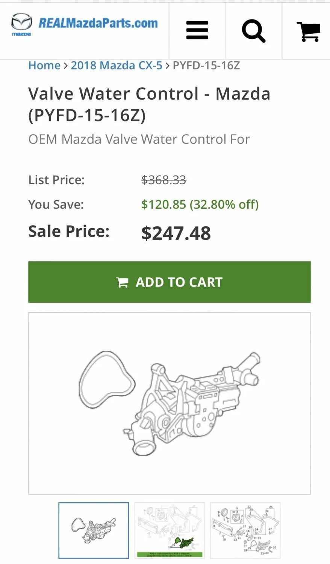Go to Home breadcrumb link

point(44,65)
